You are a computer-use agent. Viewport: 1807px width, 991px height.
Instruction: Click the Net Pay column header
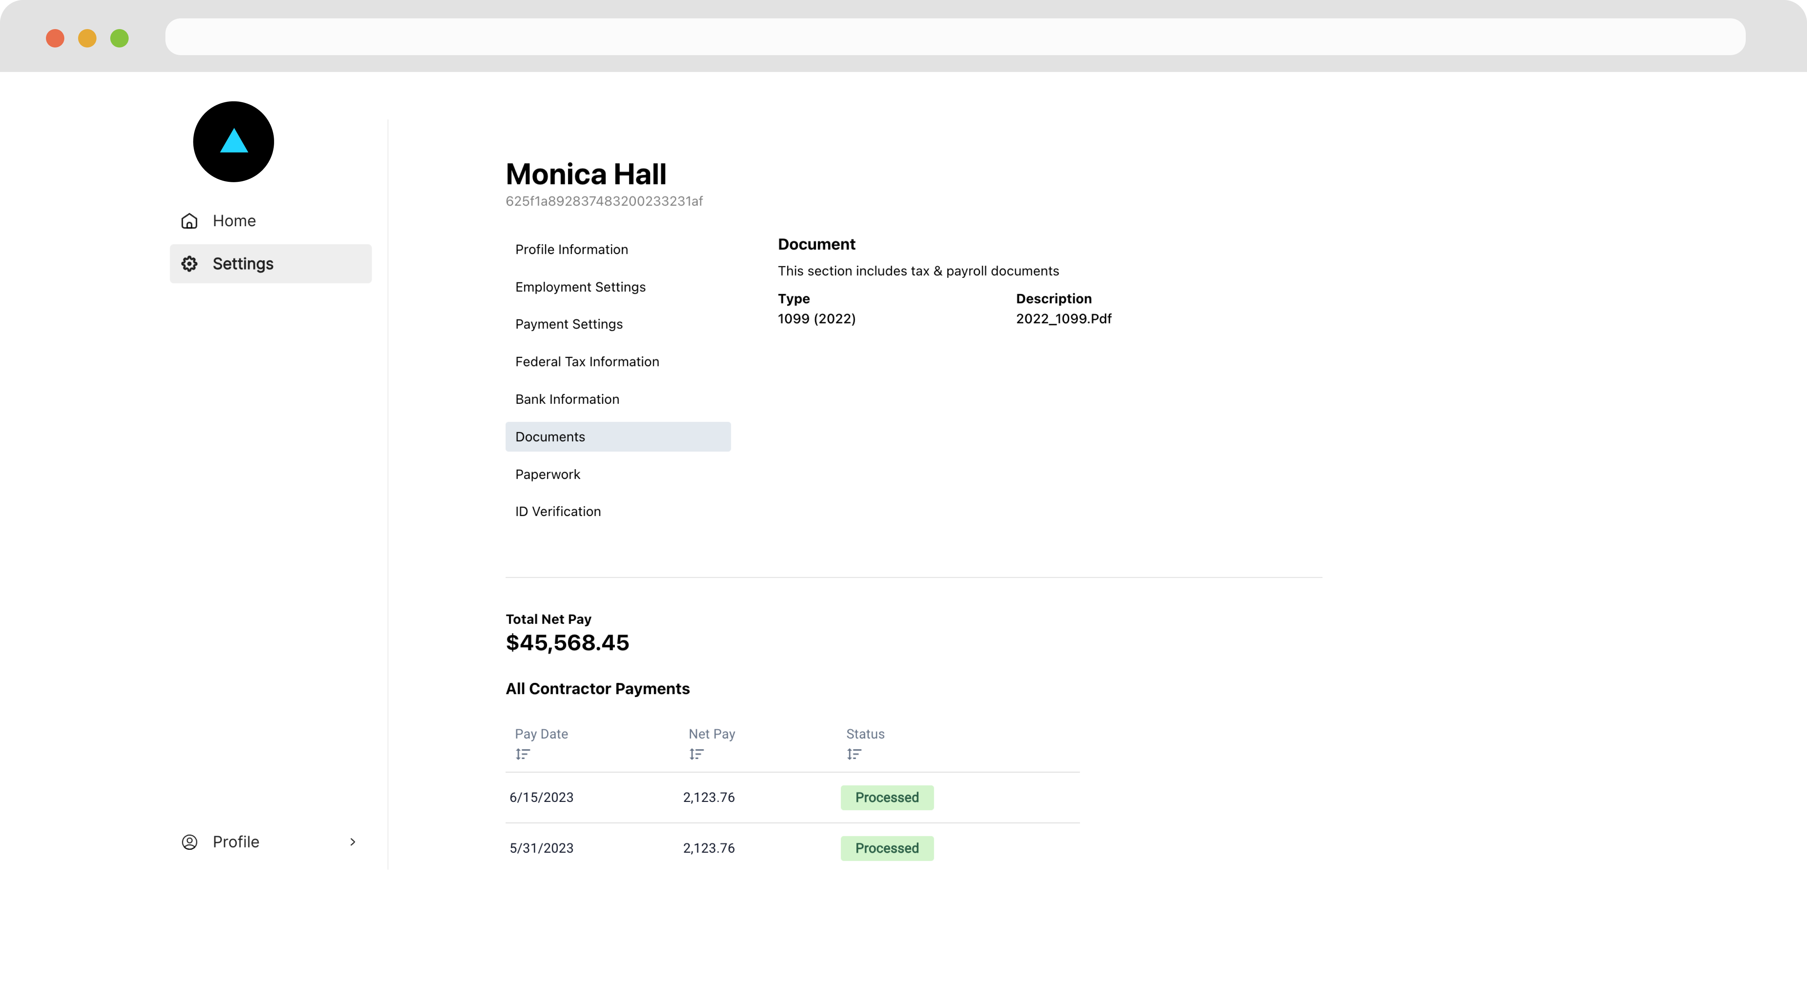click(711, 734)
